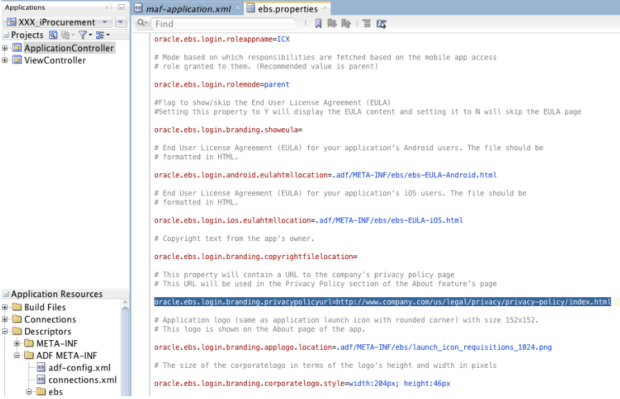Click the corporatelogo.style property line
This screenshot has width=620, height=399.
(302, 384)
